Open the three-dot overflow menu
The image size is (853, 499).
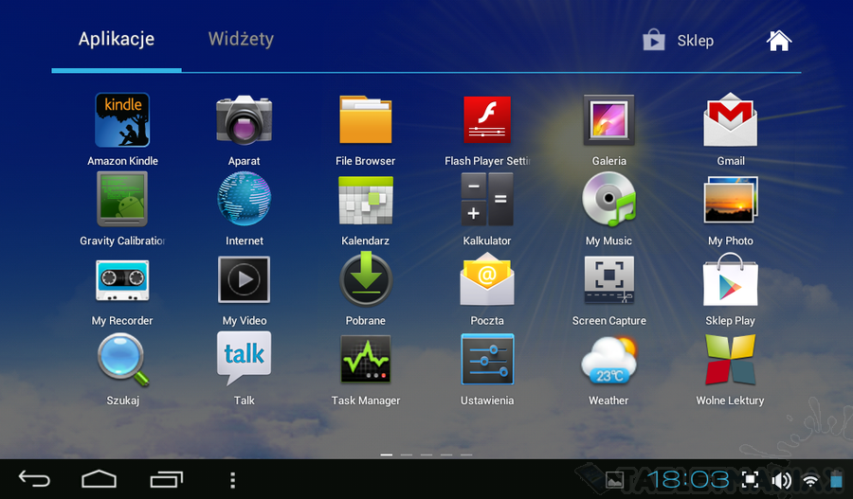click(232, 479)
